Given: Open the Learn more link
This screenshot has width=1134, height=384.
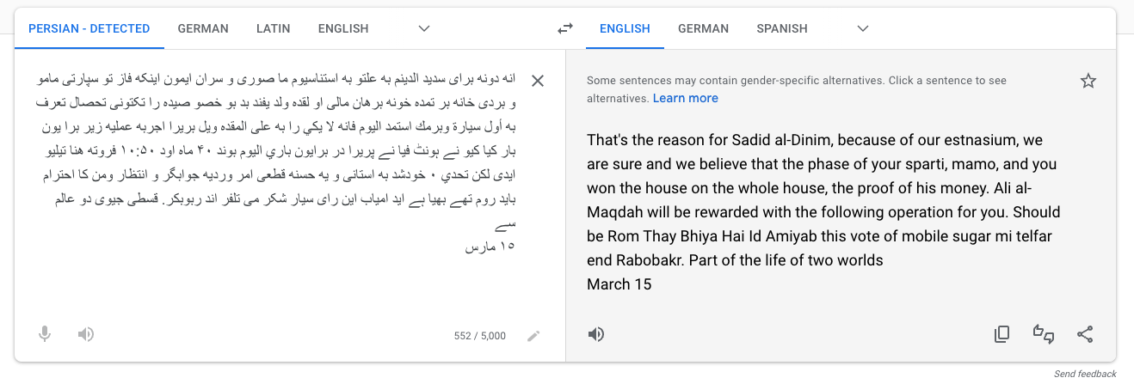Looking at the screenshot, I should pos(685,98).
